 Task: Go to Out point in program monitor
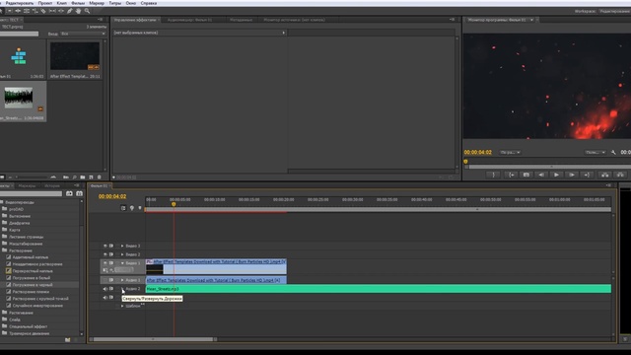[587, 175]
